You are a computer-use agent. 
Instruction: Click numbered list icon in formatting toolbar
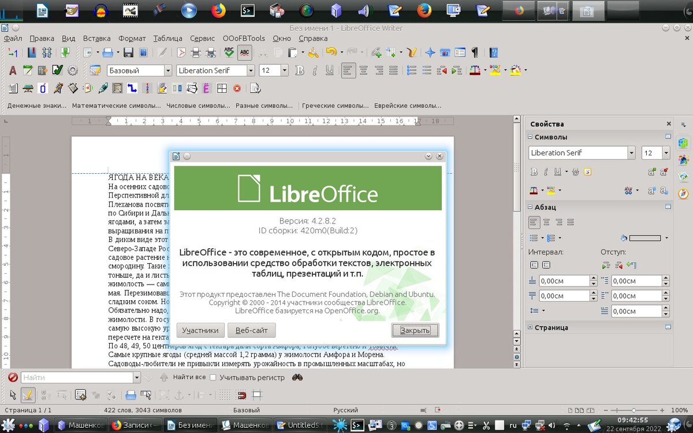(412, 70)
